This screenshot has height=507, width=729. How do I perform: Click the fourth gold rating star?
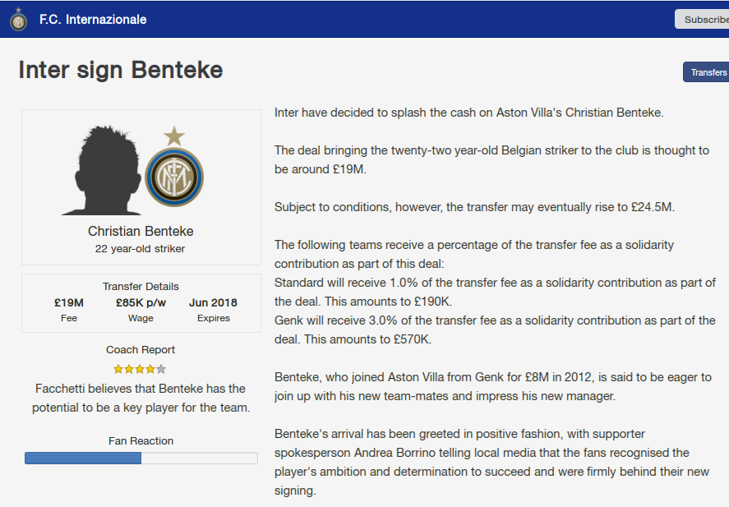[150, 370]
